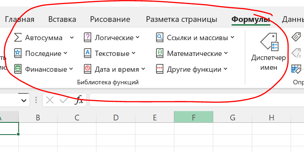
Task: Open the Логические question mark icon
Action: (88, 38)
